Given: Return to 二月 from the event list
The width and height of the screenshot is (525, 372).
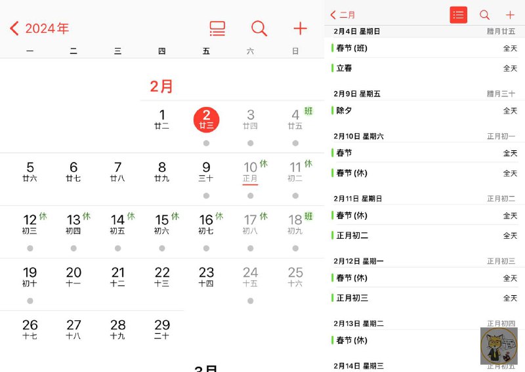Looking at the screenshot, I should [343, 14].
